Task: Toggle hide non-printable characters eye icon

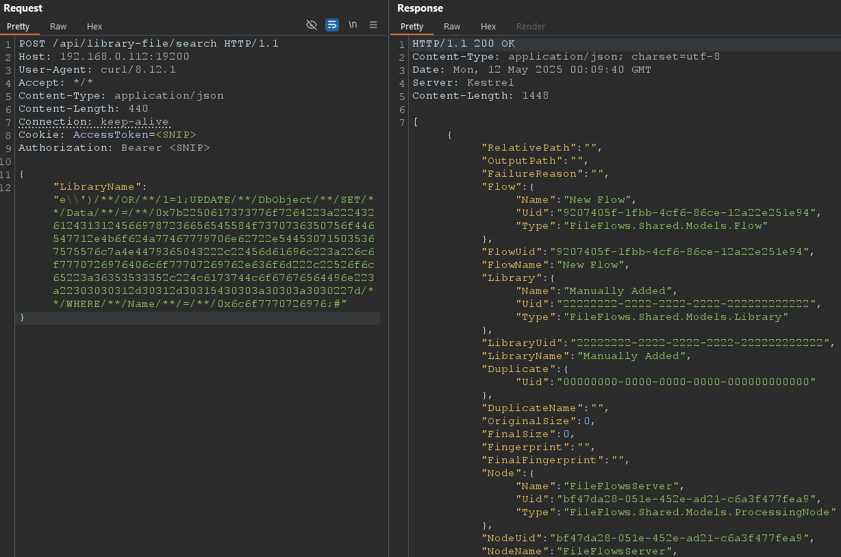Action: pos(312,25)
